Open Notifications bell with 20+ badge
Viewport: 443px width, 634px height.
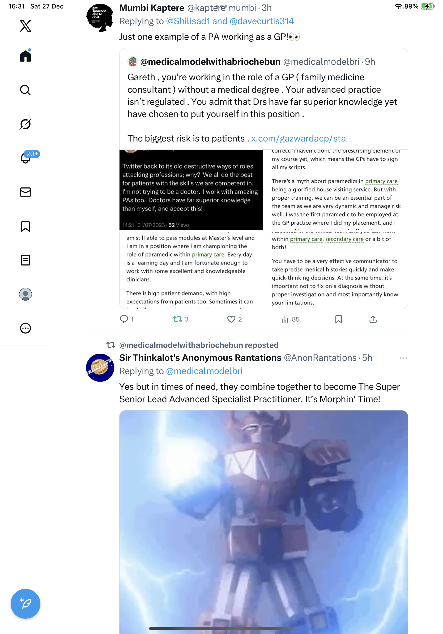pyautogui.click(x=25, y=158)
